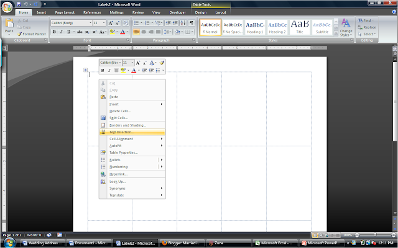Expand Cell Alignment submenu
Viewport: 398px width, 248px height.
click(132, 139)
